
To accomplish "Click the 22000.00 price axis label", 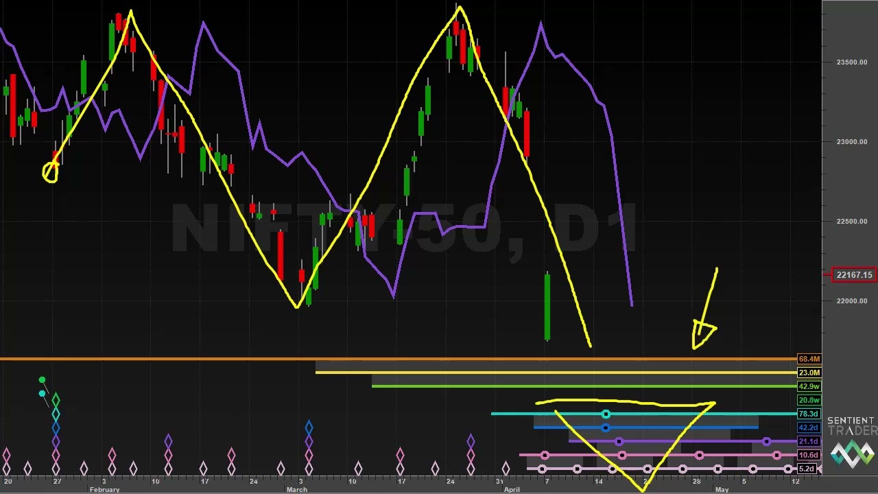I will pyautogui.click(x=851, y=301).
